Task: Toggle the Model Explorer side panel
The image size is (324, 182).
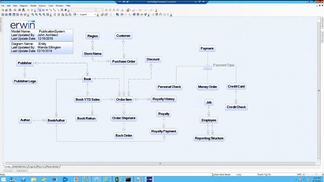Action: [1, 25]
